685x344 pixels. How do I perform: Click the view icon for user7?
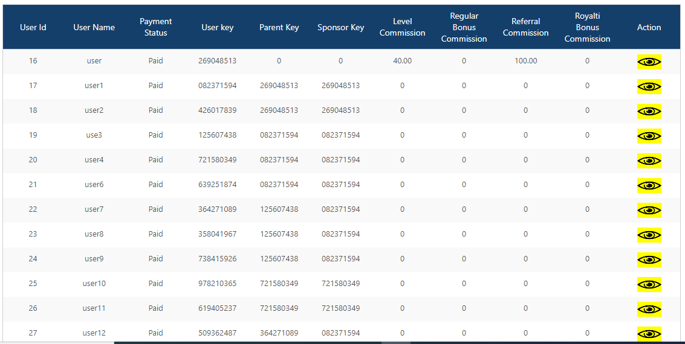tap(649, 211)
